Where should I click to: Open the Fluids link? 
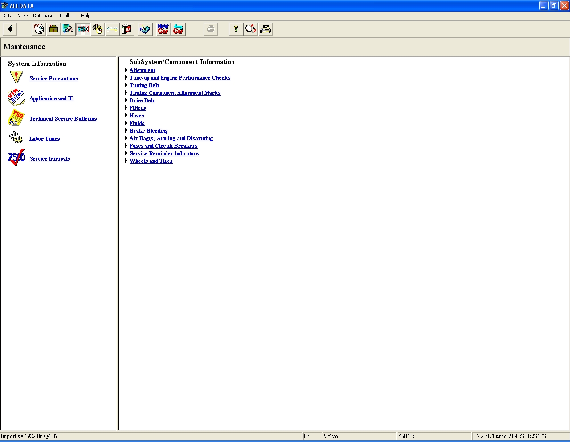(x=137, y=123)
